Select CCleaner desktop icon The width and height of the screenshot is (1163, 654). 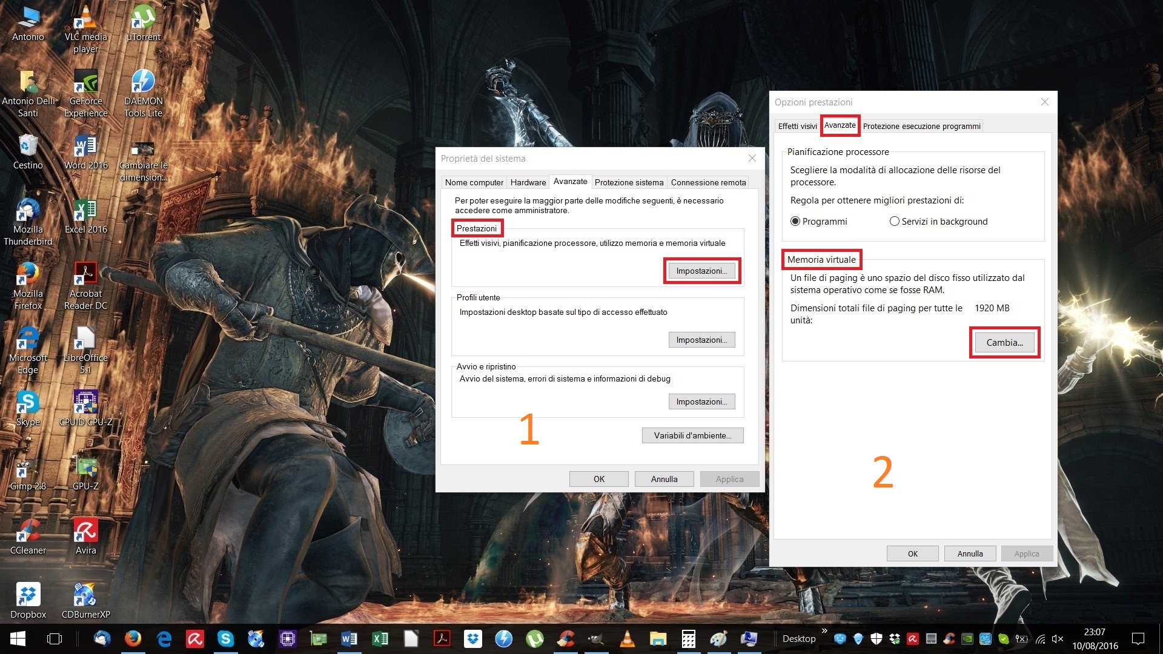coord(28,537)
